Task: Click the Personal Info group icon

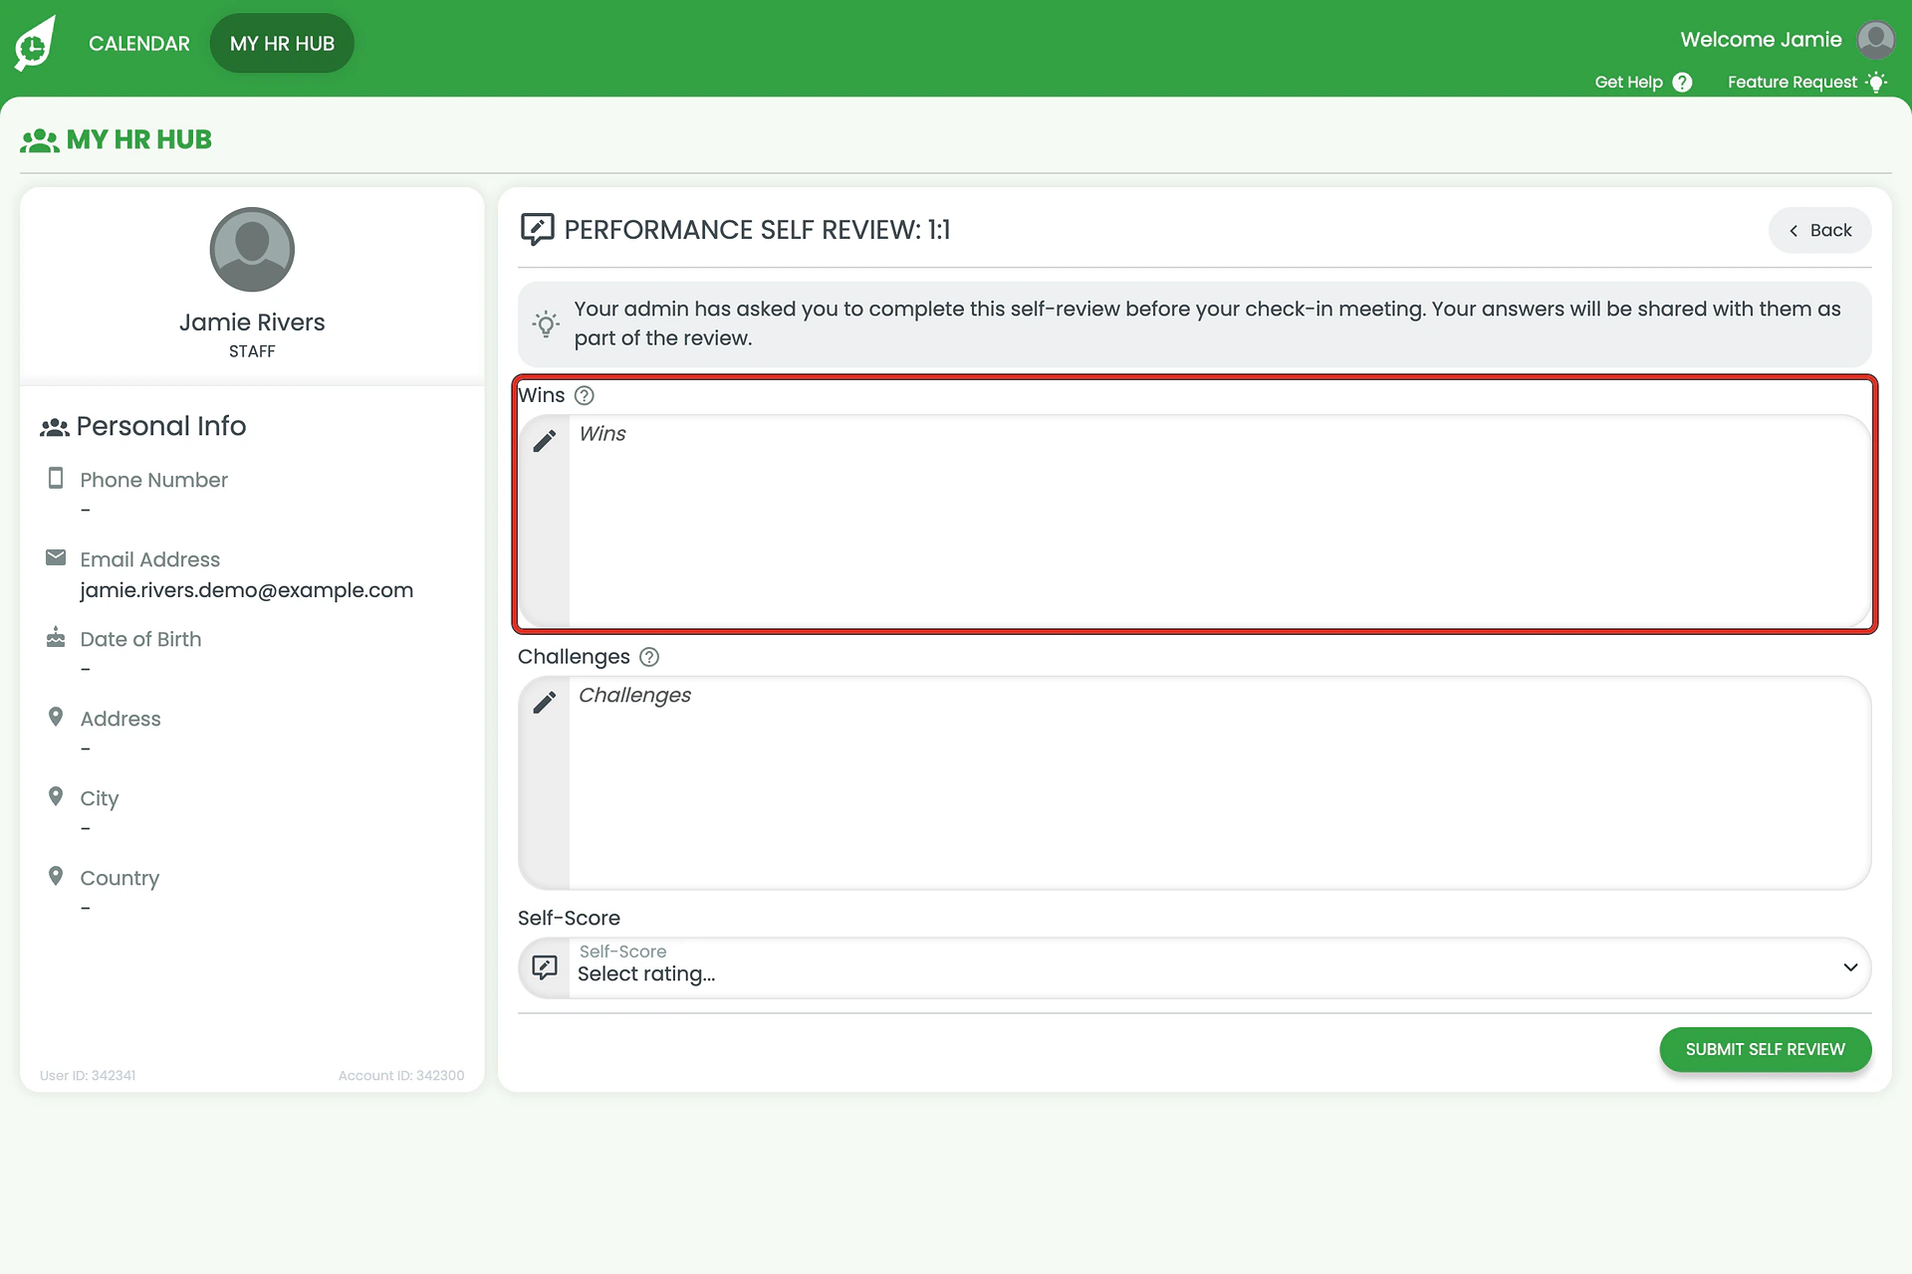Action: [x=55, y=428]
